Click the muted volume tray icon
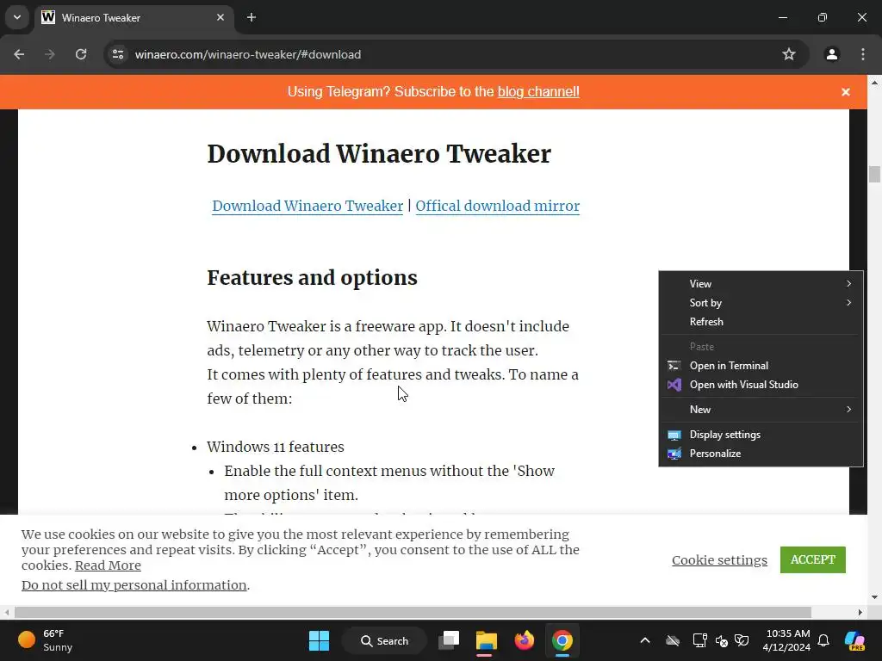 (722, 640)
